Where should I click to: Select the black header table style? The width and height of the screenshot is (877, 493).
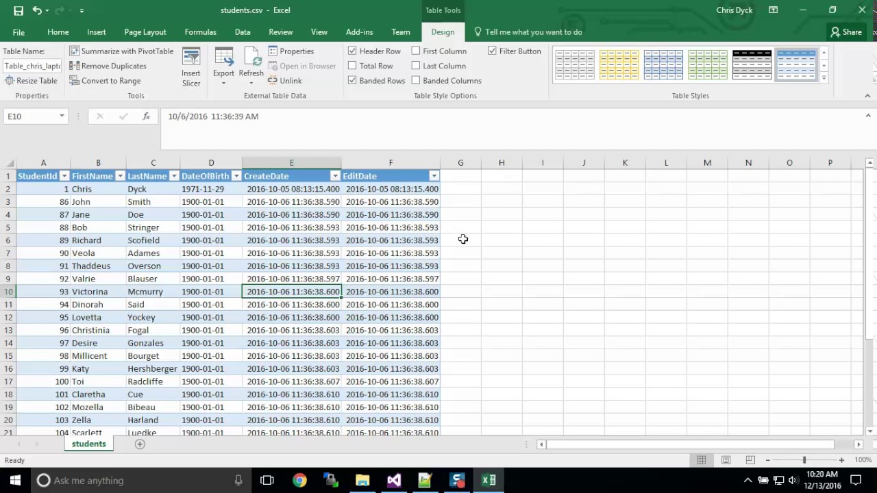[x=752, y=65]
